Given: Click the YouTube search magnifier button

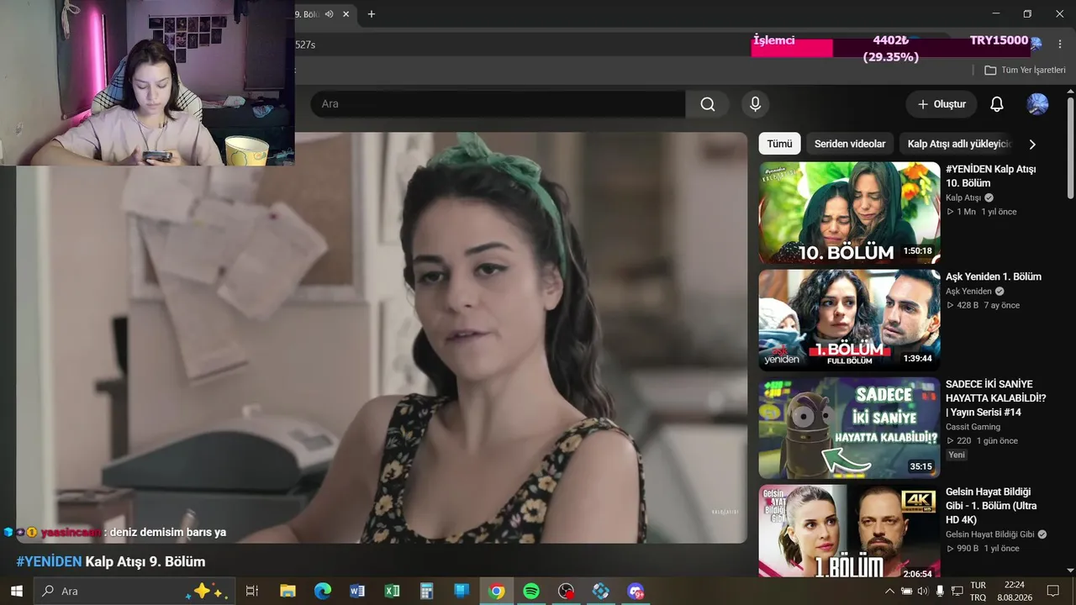Looking at the screenshot, I should [x=708, y=104].
